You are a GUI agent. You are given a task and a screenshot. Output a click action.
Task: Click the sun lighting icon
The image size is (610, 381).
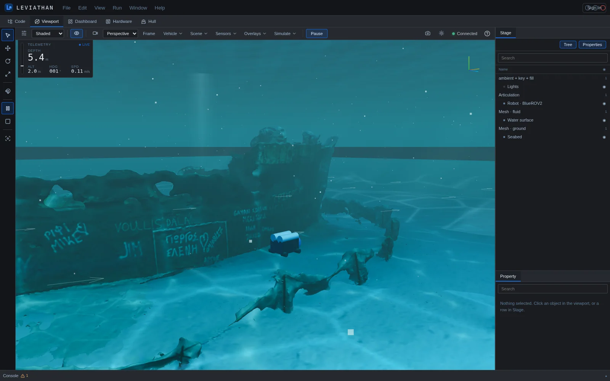pyautogui.click(x=441, y=33)
